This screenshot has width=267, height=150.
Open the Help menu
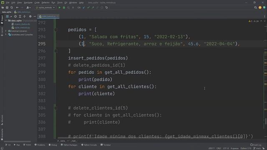pyautogui.click(x=81, y=3)
